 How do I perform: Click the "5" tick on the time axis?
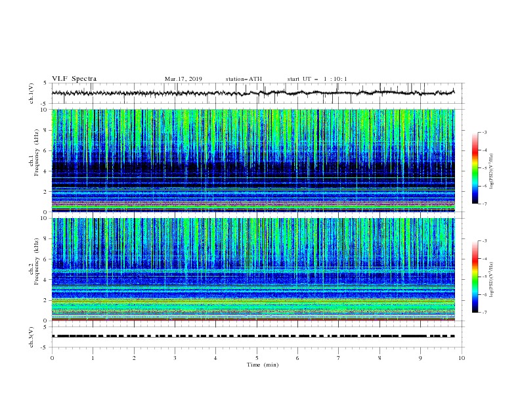click(x=257, y=358)
